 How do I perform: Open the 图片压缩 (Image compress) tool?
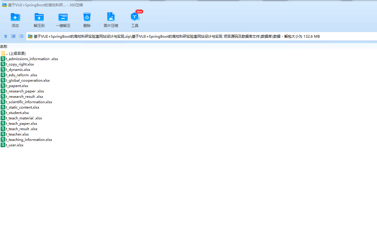pyautogui.click(x=111, y=17)
